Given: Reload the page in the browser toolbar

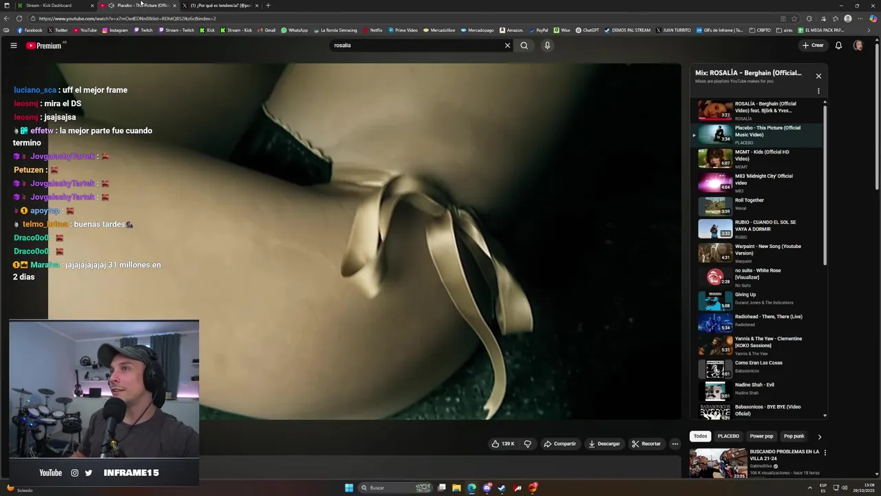Looking at the screenshot, I should (x=19, y=19).
